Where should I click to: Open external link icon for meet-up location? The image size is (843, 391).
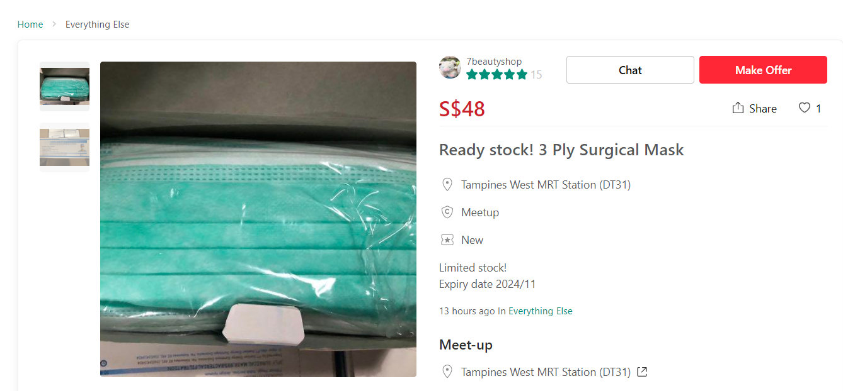click(x=642, y=372)
